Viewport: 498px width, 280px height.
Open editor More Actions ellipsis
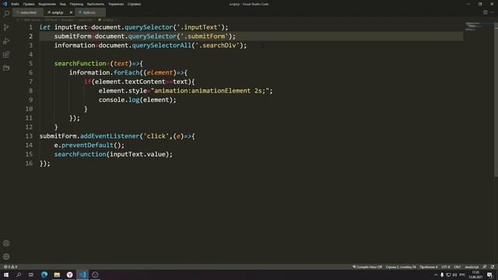coord(492,12)
